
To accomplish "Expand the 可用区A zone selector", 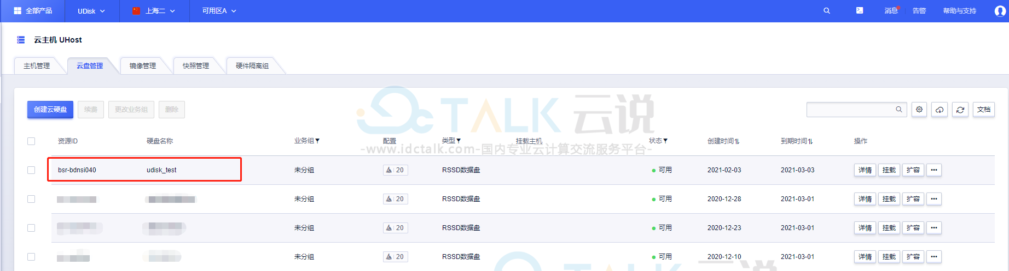I will coord(219,11).
